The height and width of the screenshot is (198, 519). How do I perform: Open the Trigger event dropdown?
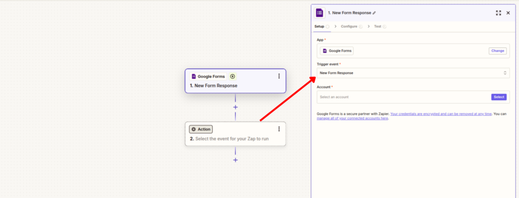(x=413, y=73)
